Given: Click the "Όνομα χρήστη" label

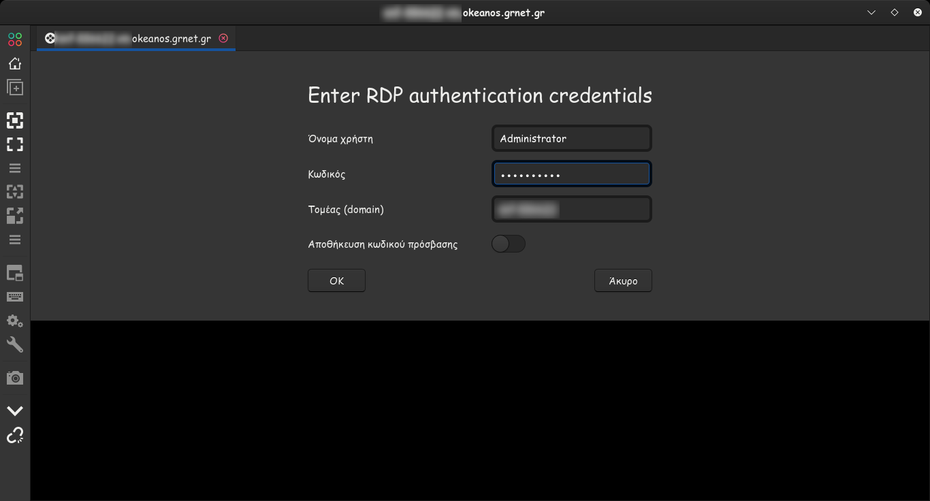Looking at the screenshot, I should click(340, 139).
